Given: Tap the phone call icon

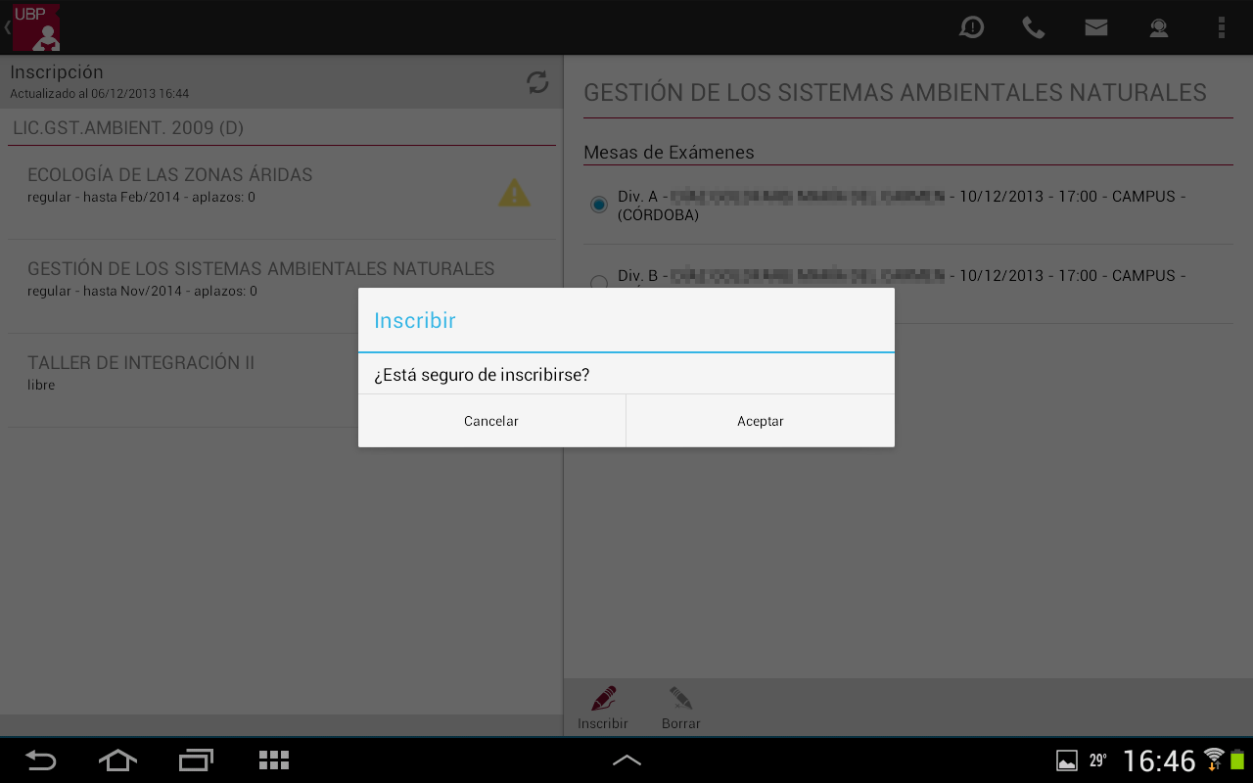Looking at the screenshot, I should 1034,27.
